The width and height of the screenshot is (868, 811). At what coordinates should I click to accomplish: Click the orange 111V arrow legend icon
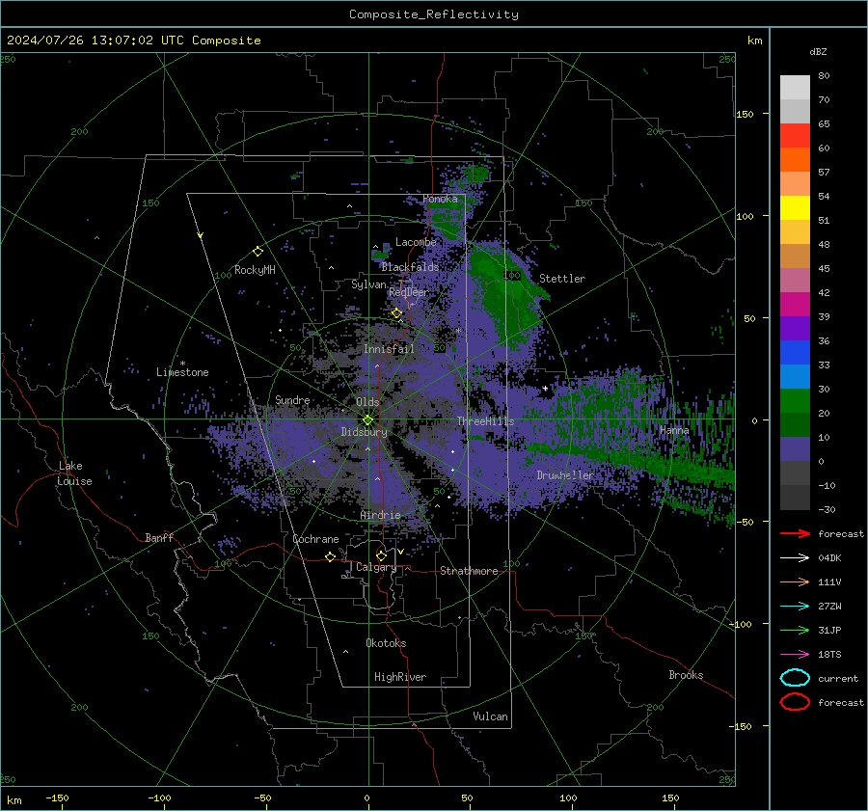795,581
